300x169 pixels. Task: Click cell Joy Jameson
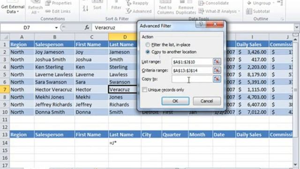coord(54,52)
